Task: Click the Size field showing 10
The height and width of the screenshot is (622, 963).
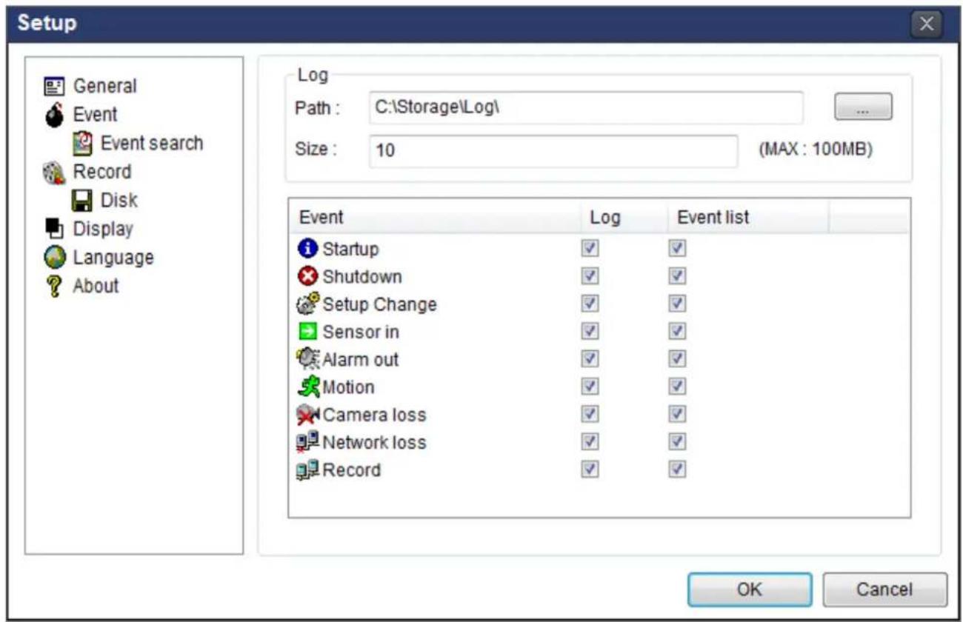Action: (553, 151)
